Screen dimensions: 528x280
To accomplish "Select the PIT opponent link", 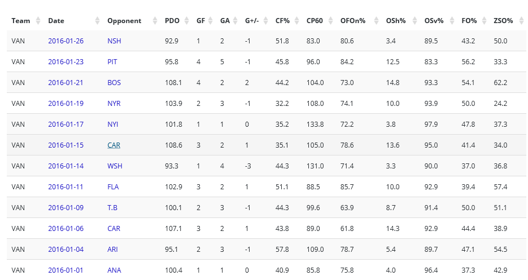I will pyautogui.click(x=112, y=62).
